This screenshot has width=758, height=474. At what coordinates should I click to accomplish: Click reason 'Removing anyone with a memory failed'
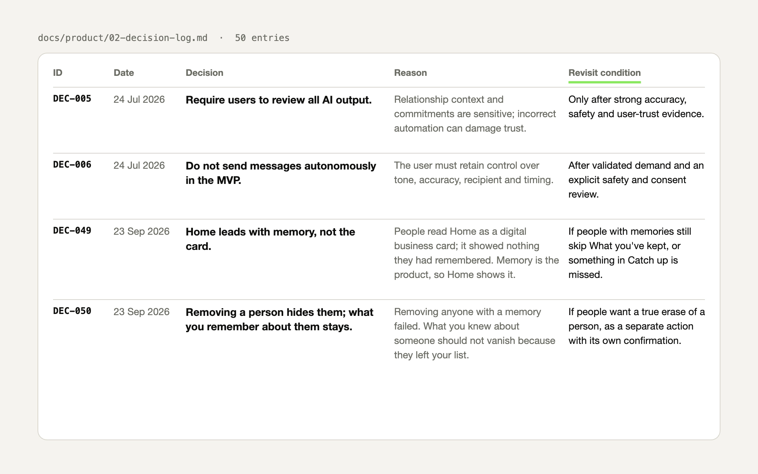tap(475, 333)
